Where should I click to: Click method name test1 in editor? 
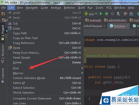tap(119, 77)
